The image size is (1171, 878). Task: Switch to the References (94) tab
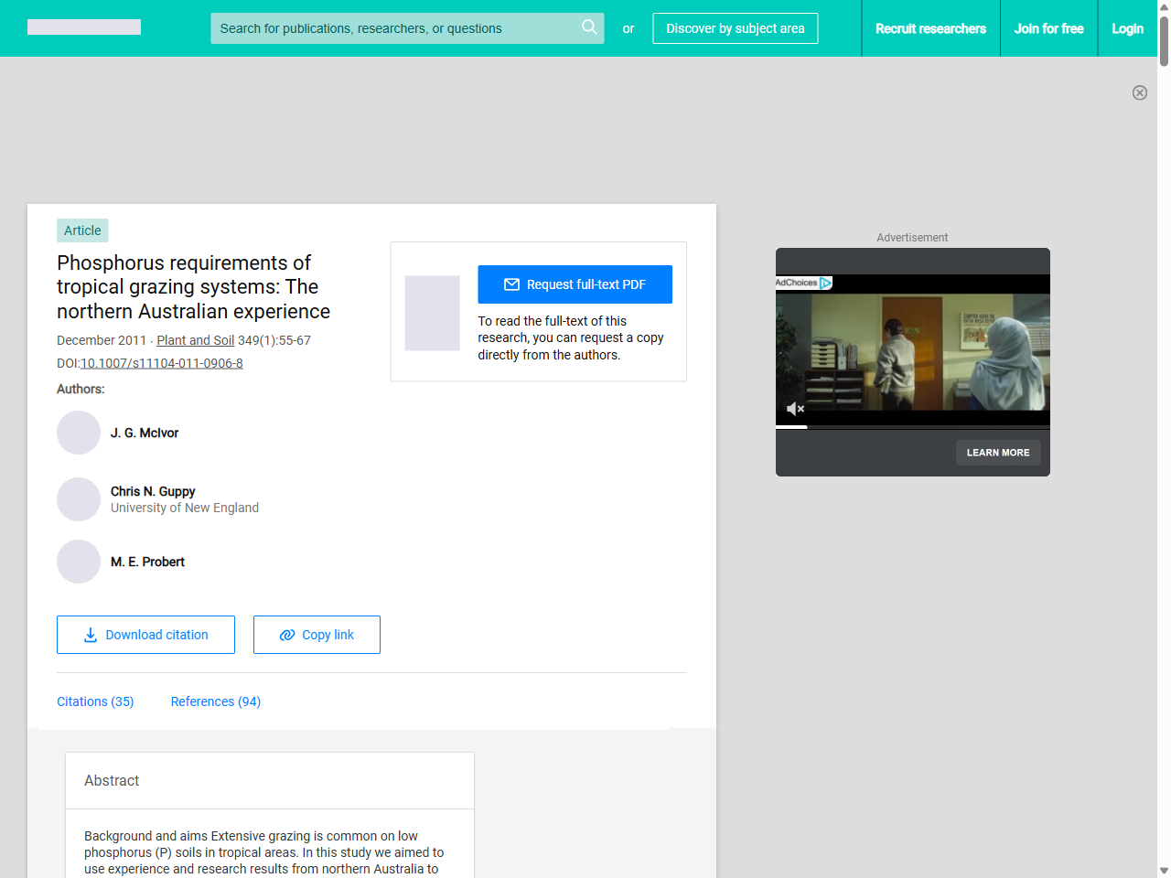tap(216, 701)
